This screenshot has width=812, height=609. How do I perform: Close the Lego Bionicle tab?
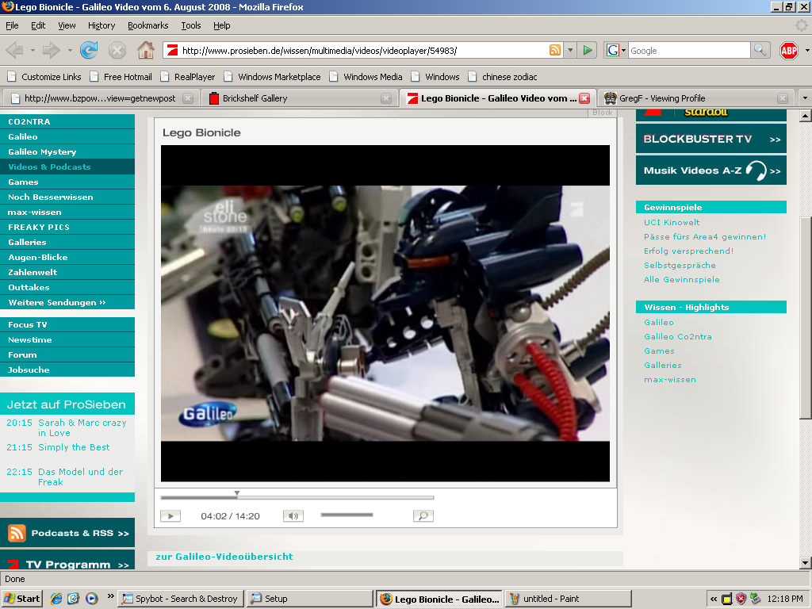(584, 98)
